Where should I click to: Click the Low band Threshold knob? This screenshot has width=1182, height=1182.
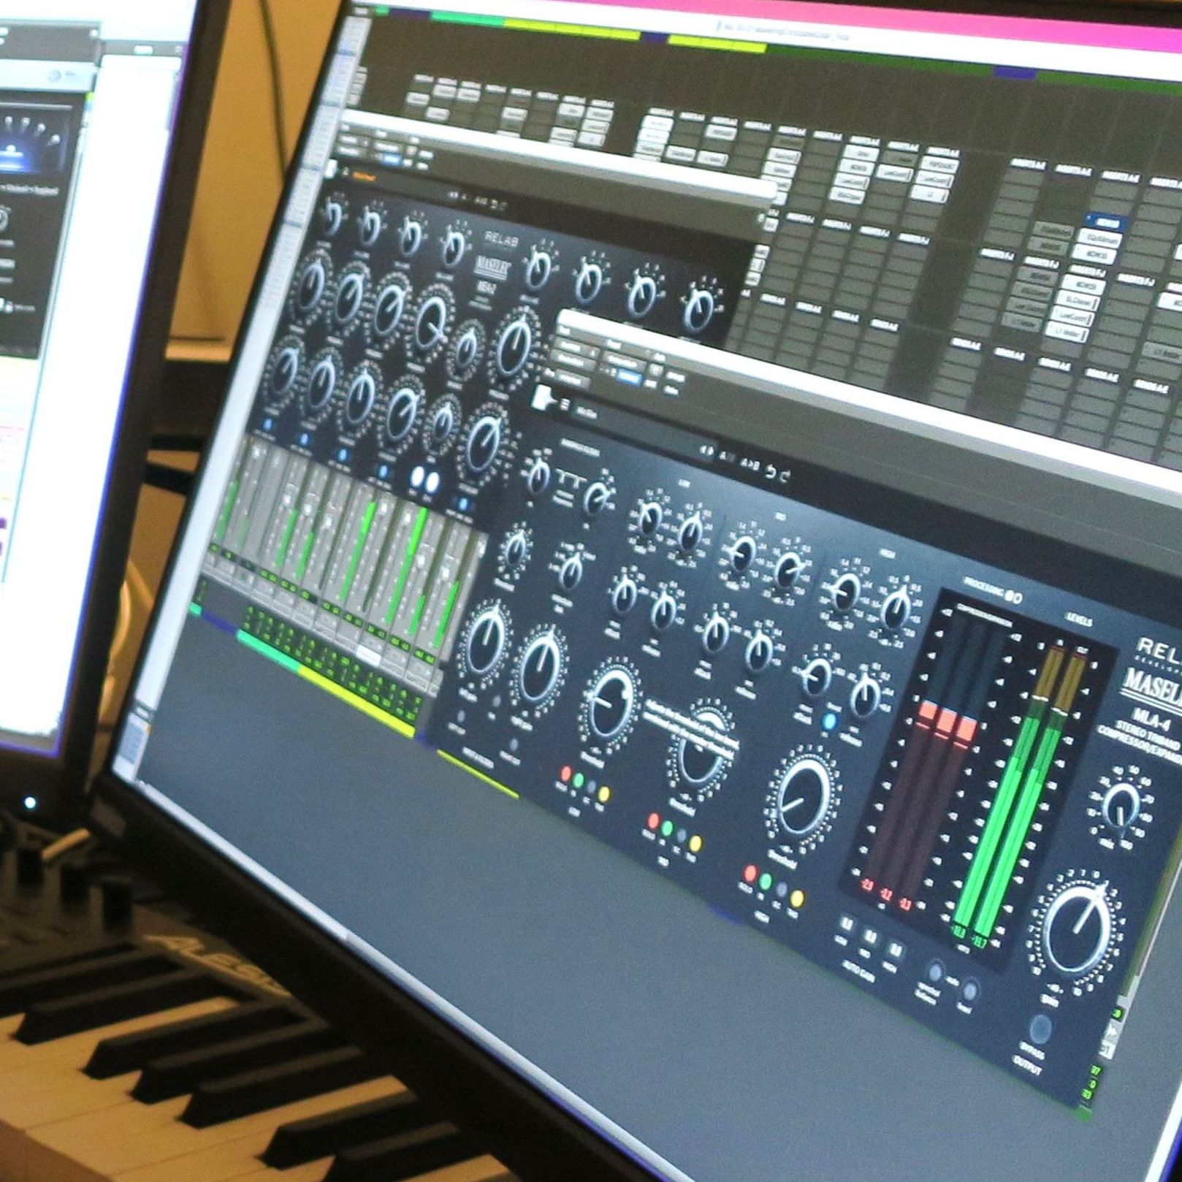point(611,704)
